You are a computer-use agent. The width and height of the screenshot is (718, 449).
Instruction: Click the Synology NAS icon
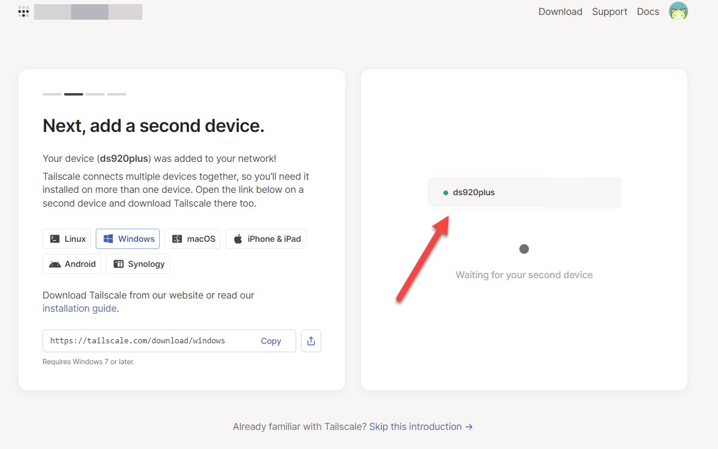tap(118, 264)
